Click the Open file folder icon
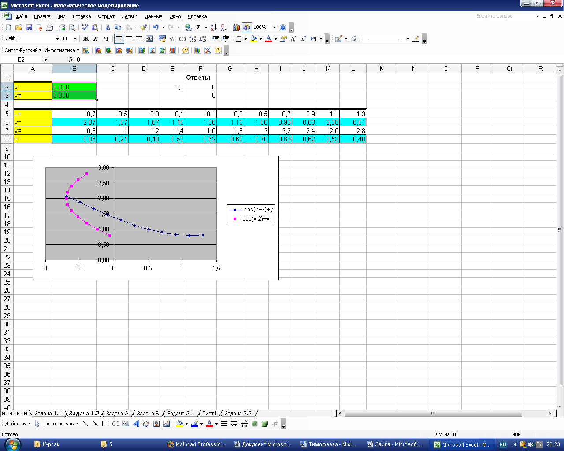 click(19, 27)
